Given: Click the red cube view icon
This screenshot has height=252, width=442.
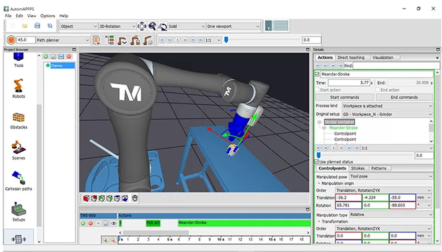Looking at the screenshot, I should click(x=87, y=198).
